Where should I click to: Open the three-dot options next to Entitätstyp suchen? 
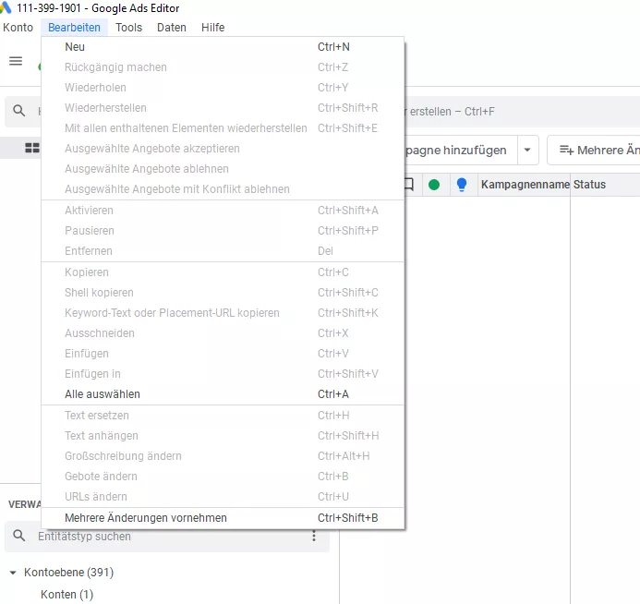314,536
